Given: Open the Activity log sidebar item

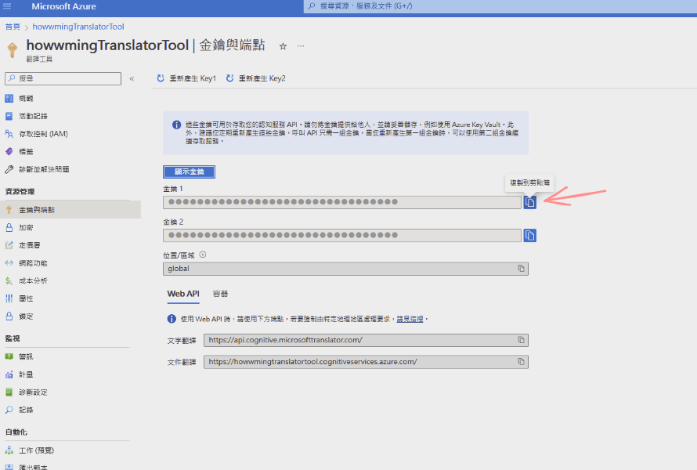Looking at the screenshot, I should click(33, 116).
